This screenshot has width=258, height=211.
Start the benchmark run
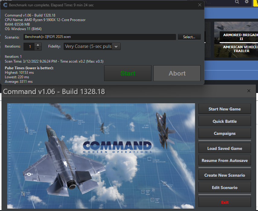(x=128, y=73)
